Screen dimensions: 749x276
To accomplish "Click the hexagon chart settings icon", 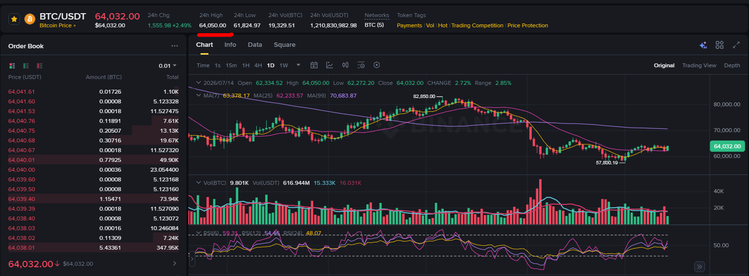I will click(377, 65).
